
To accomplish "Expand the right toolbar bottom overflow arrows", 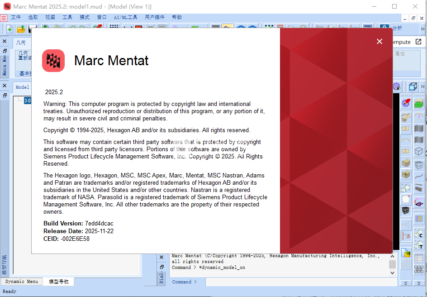I will pos(419,283).
